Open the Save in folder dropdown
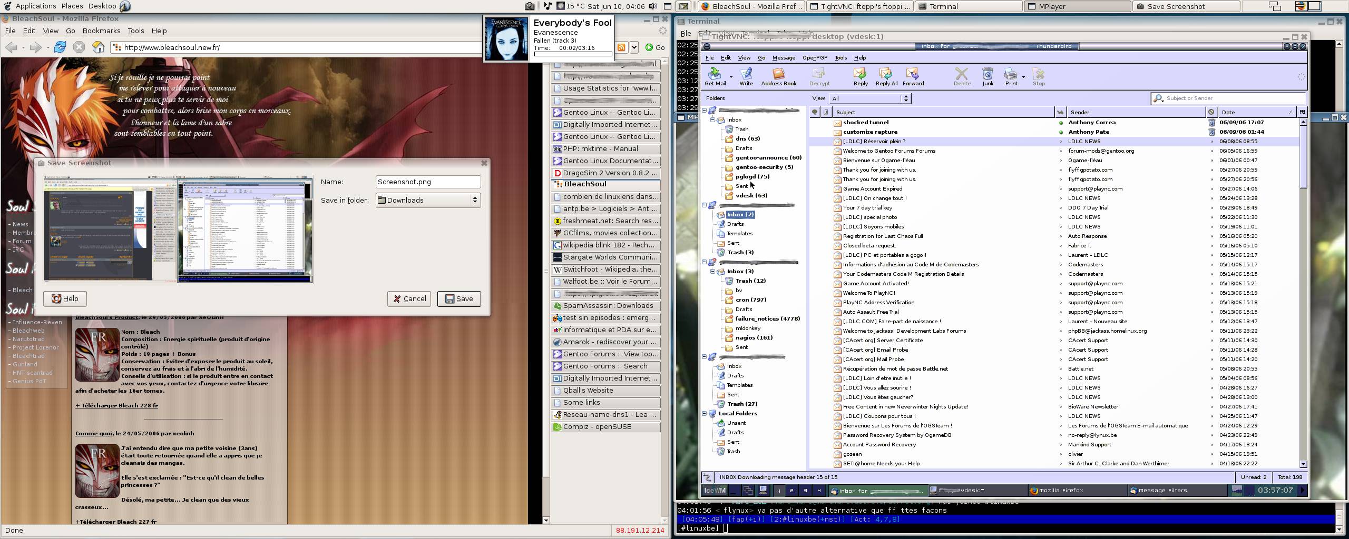The width and height of the screenshot is (1349, 539). coord(428,200)
